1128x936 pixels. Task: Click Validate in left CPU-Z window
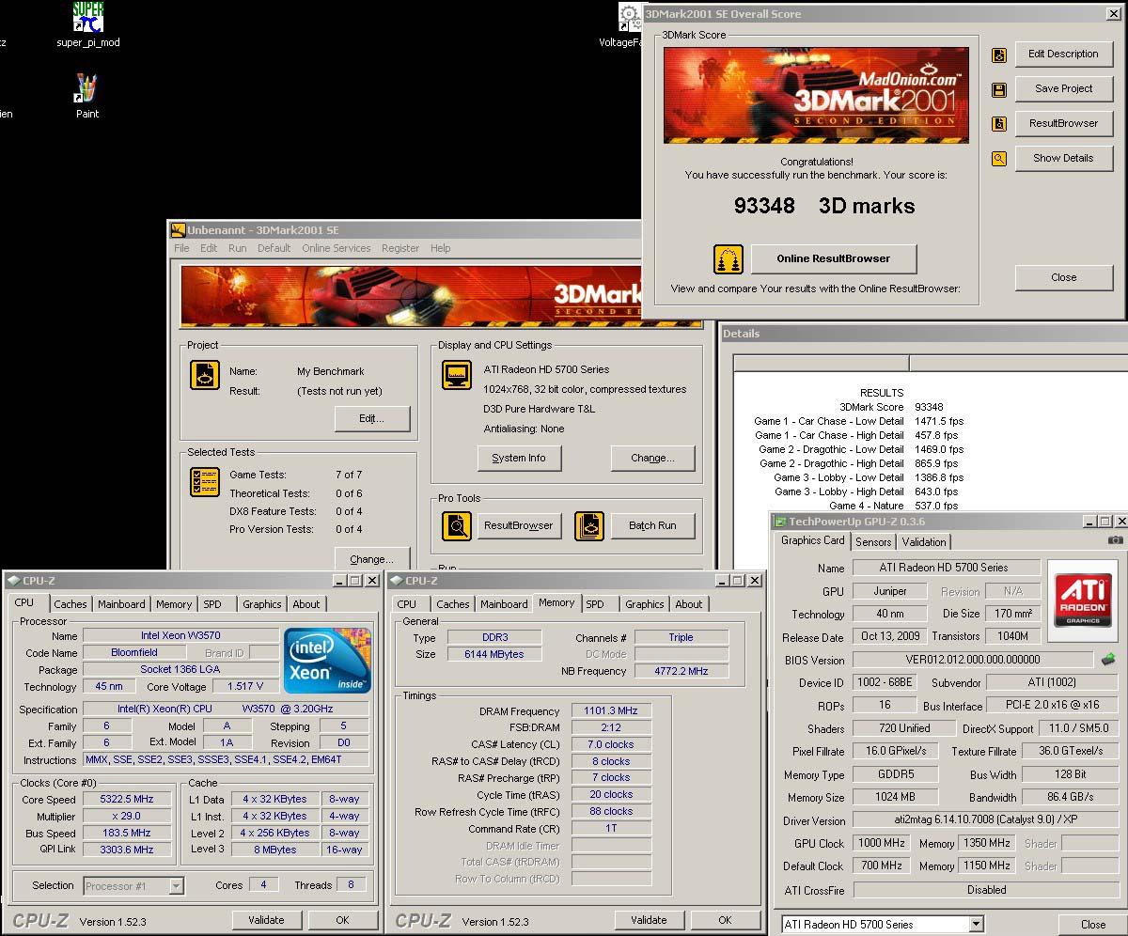pos(266,920)
